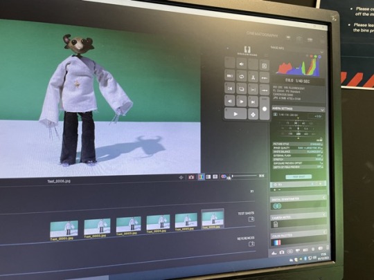Remove an exposure with the minus button

[279, 189]
